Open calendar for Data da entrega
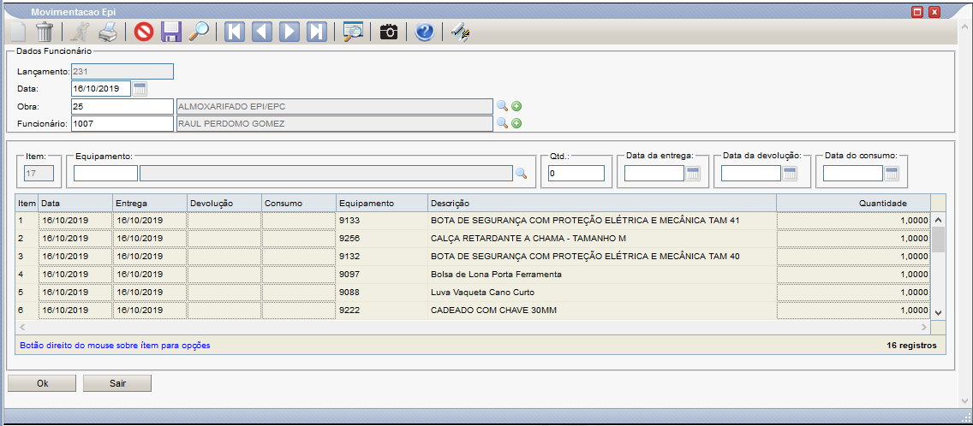The height and width of the screenshot is (426, 973). pos(693,174)
